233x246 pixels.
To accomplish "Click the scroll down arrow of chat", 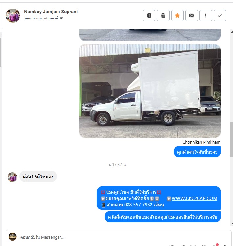I will (232, 223).
